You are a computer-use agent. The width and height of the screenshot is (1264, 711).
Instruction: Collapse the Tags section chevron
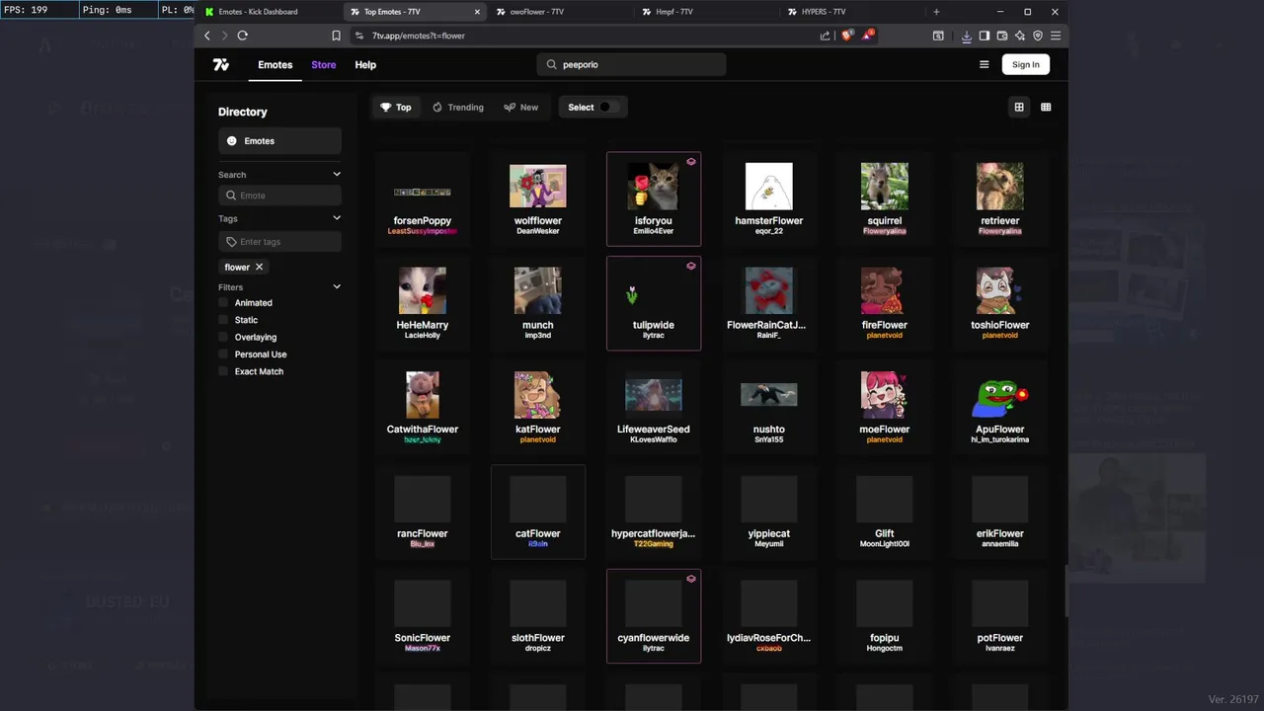(x=337, y=218)
